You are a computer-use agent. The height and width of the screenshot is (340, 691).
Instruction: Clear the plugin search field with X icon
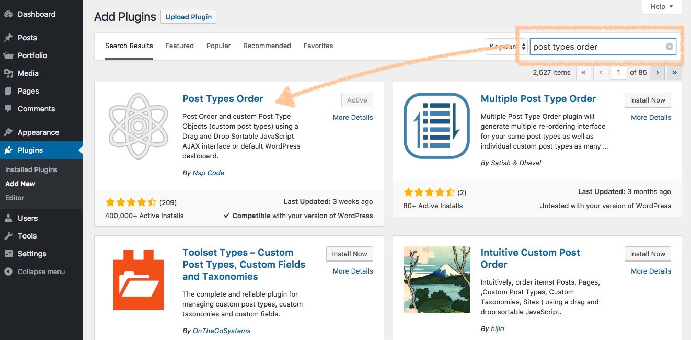pos(670,47)
